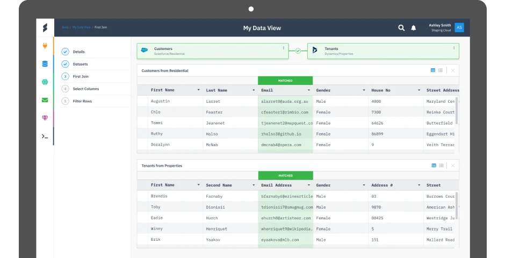Image resolution: width=505 pixels, height=258 pixels.
Task: Click the join checkmark between datasets
Action: tap(298, 51)
